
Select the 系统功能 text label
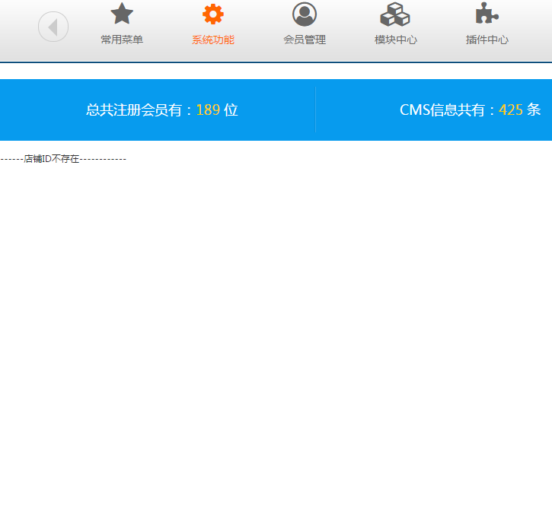[213, 40]
